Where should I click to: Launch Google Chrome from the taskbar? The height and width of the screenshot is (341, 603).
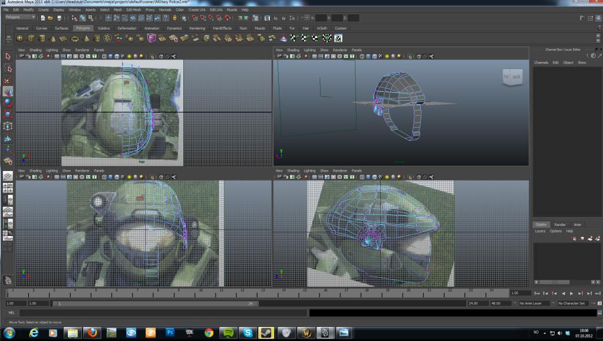[x=209, y=333]
